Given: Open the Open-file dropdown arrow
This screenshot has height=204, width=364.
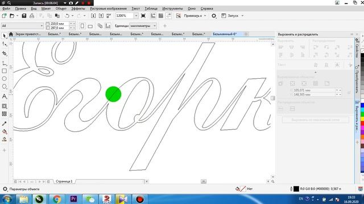Looking at the screenshot, I should pos(17,16).
